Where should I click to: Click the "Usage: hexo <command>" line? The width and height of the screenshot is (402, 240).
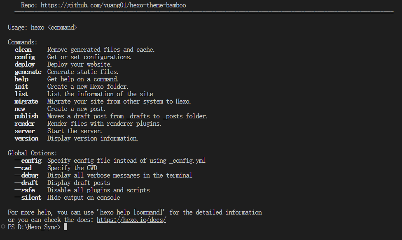[42, 28]
